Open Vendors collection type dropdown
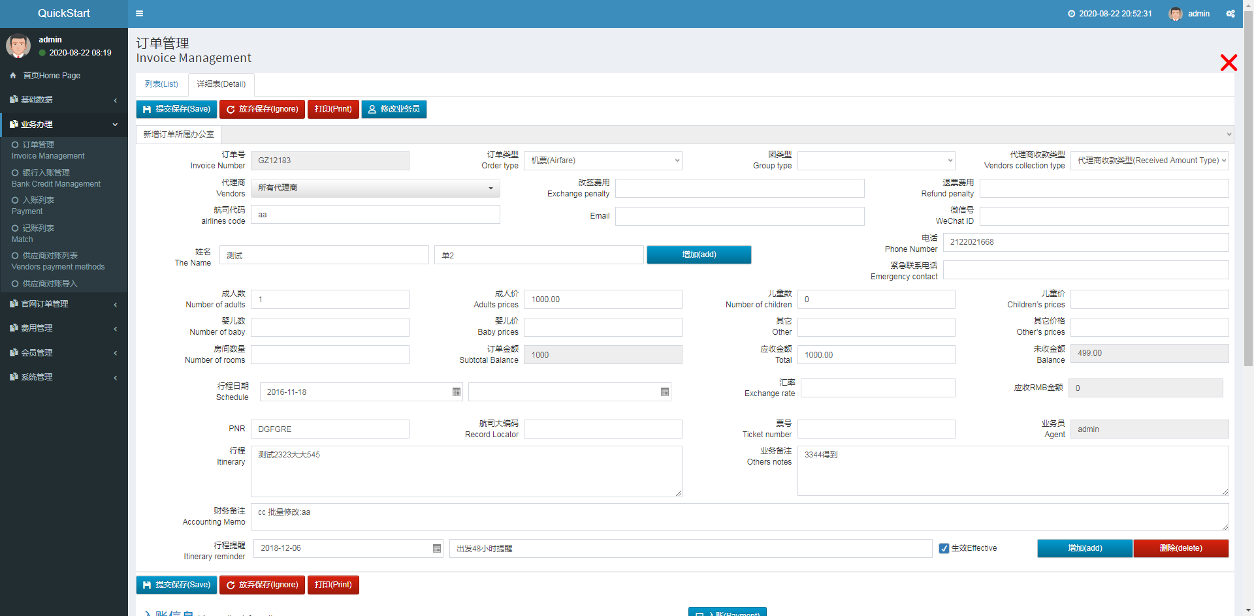1254x616 pixels. pyautogui.click(x=1149, y=161)
